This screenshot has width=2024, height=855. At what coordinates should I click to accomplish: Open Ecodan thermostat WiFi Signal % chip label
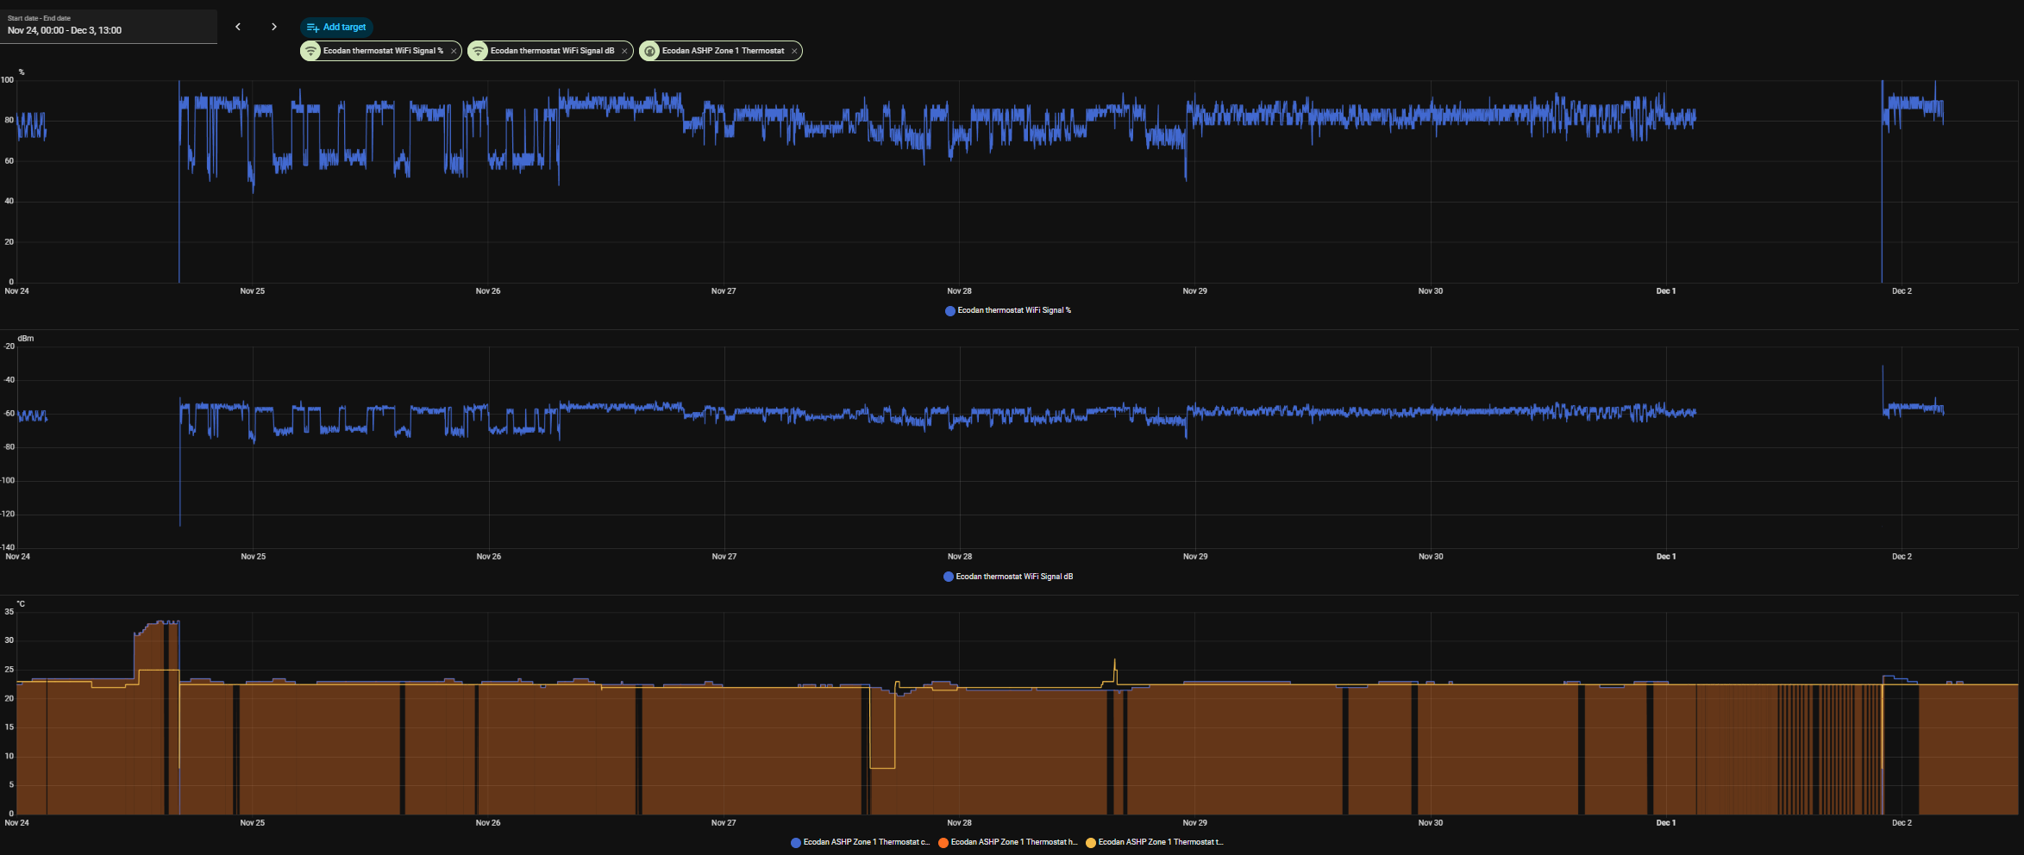click(x=383, y=51)
